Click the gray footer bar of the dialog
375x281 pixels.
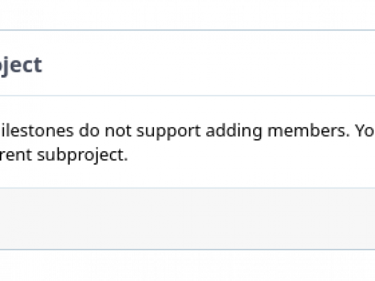187,219
